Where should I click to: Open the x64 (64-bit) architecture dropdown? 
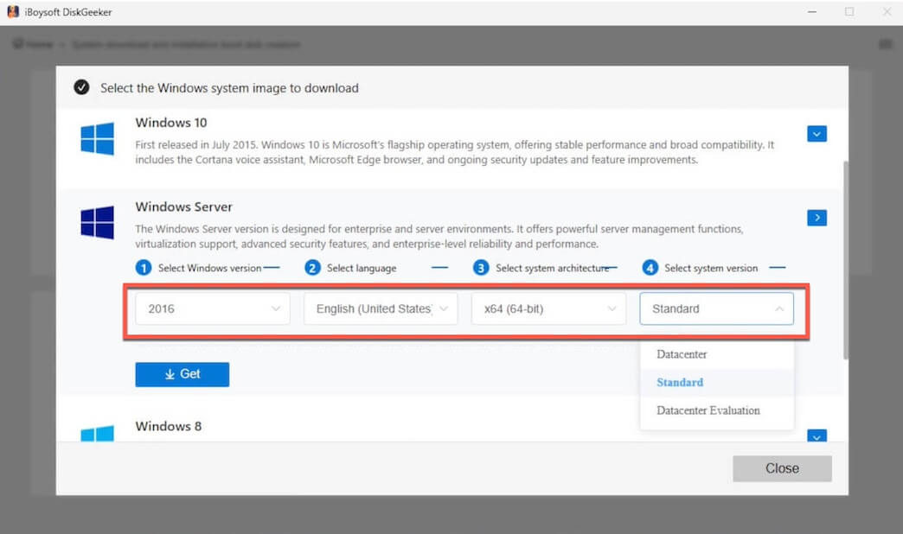point(549,309)
